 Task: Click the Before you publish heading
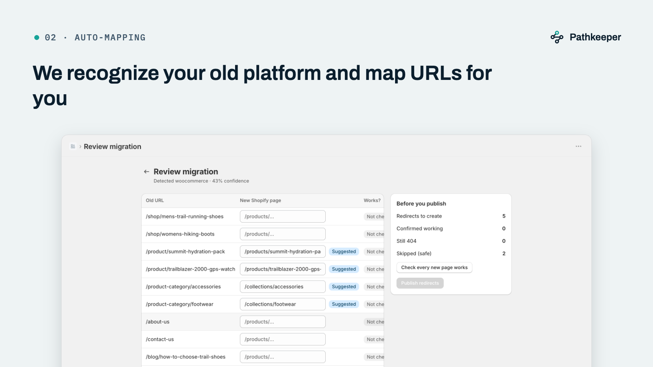click(x=421, y=203)
